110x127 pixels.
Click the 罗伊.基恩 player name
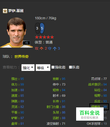point(16,11)
